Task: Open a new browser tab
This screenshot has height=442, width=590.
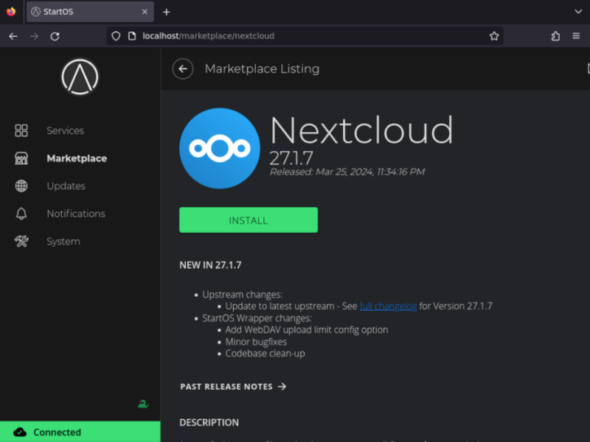Action: [167, 12]
